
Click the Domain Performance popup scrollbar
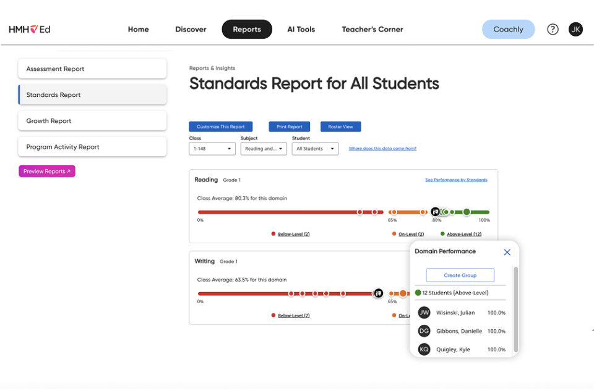coord(515,309)
